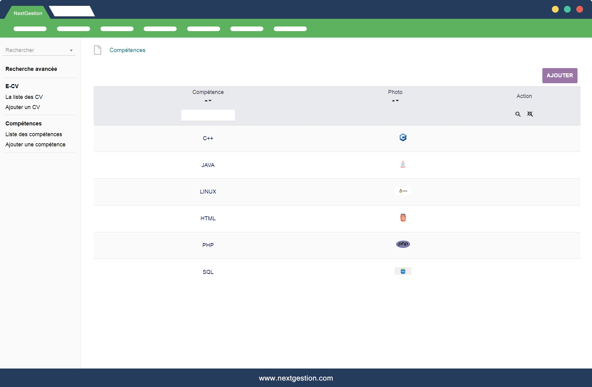Open the PHP logo thumbnail
592x387 pixels.
click(x=403, y=244)
